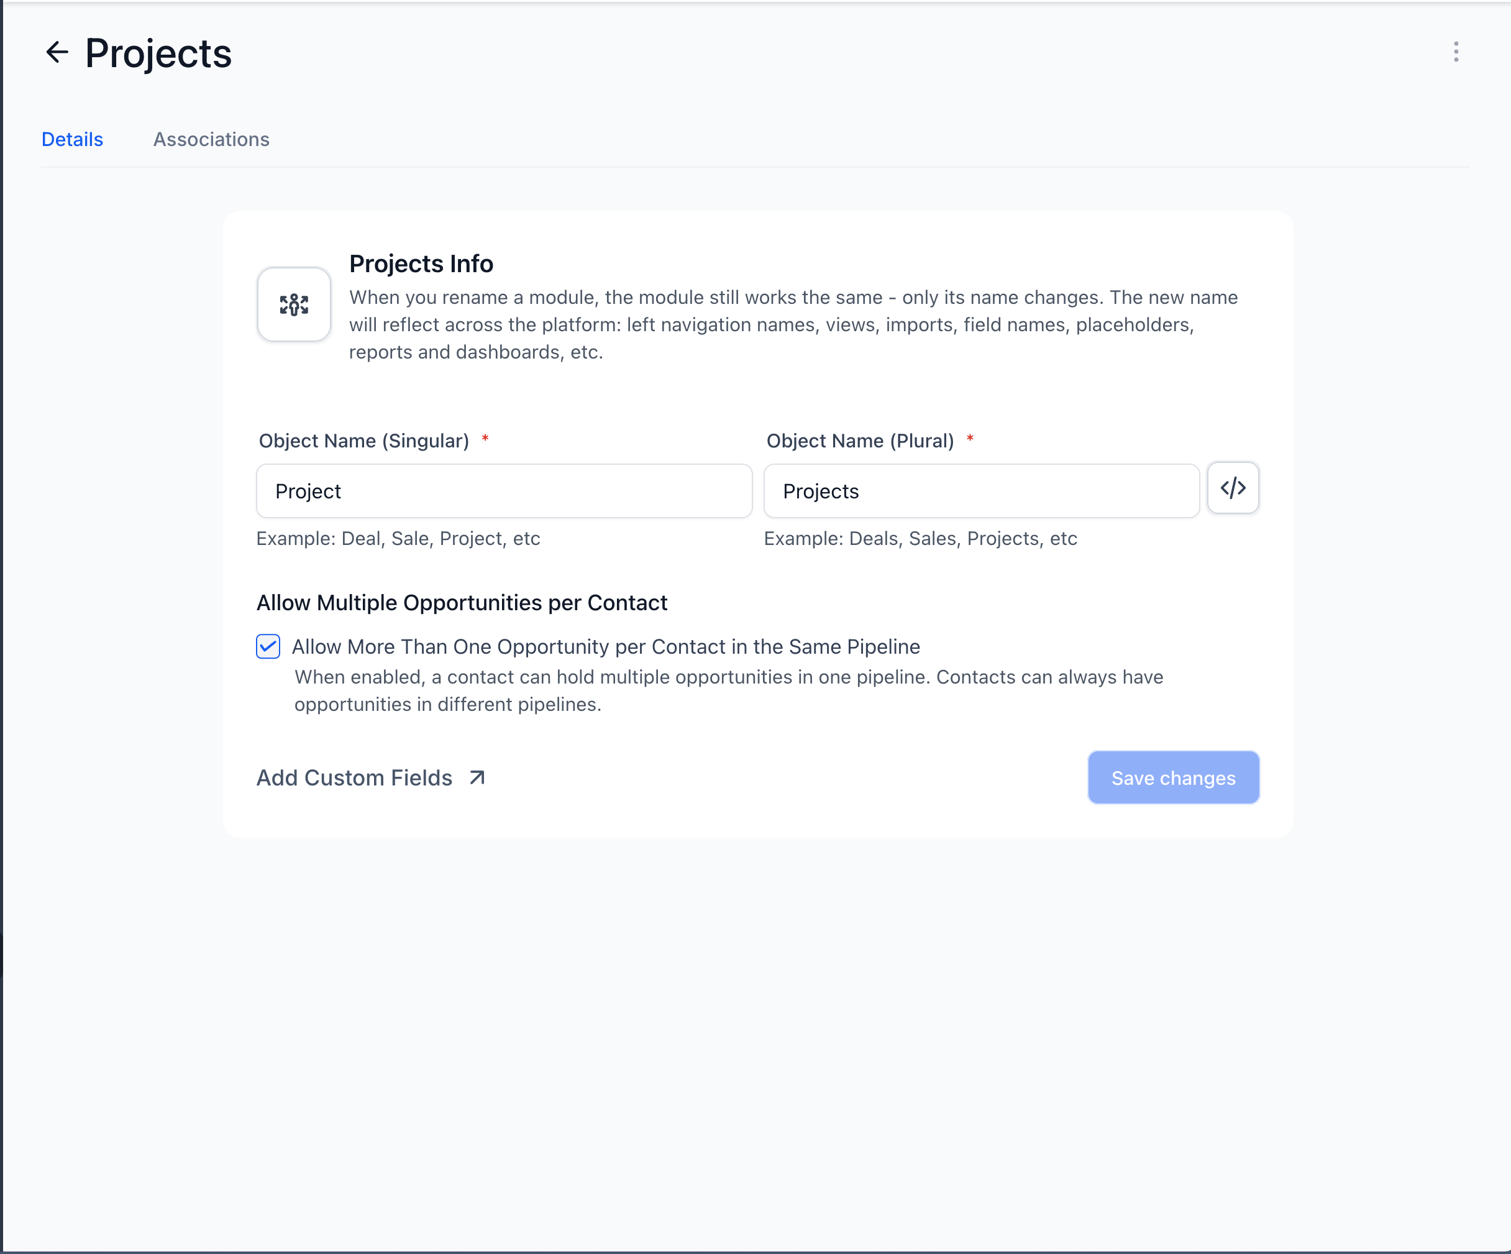Click the Object Name Singular input field
Screen dimensions: 1511x1254
click(504, 492)
